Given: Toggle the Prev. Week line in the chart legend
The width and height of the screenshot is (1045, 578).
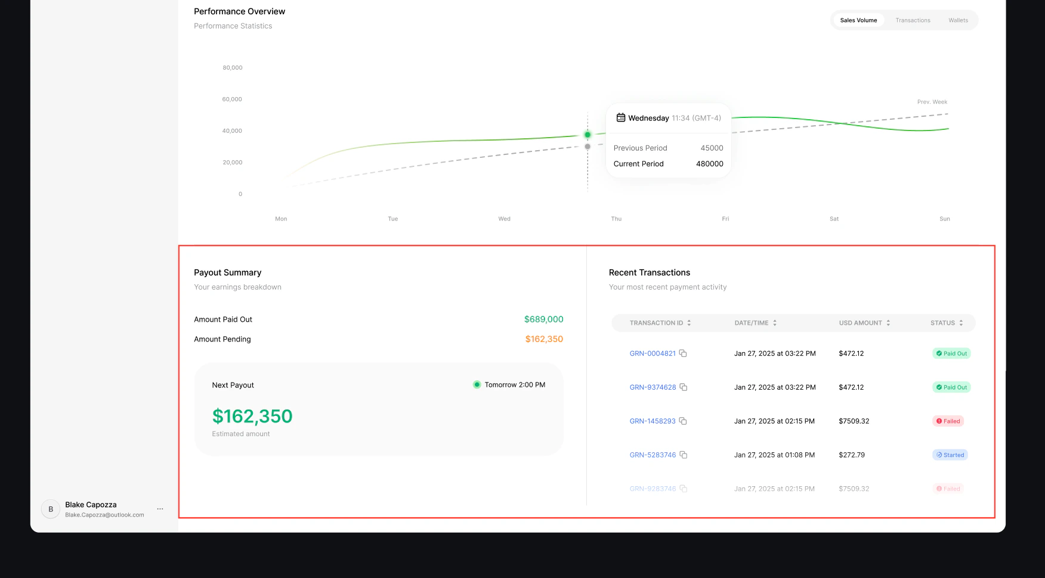Looking at the screenshot, I should (x=932, y=101).
